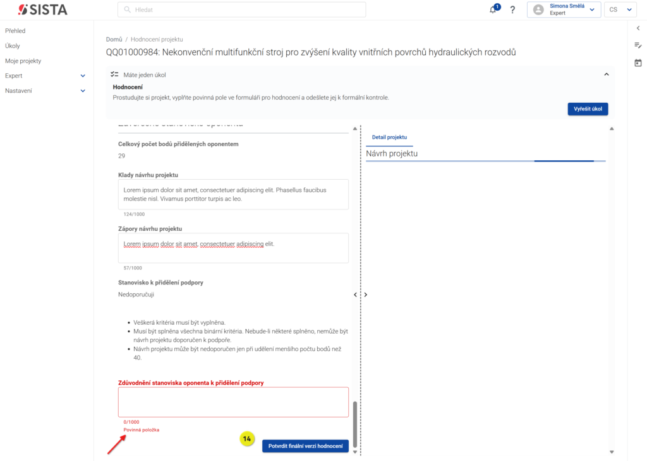The image size is (647, 461).
Task: Click the detail panel scroll-up arrow
Action: click(x=612, y=129)
